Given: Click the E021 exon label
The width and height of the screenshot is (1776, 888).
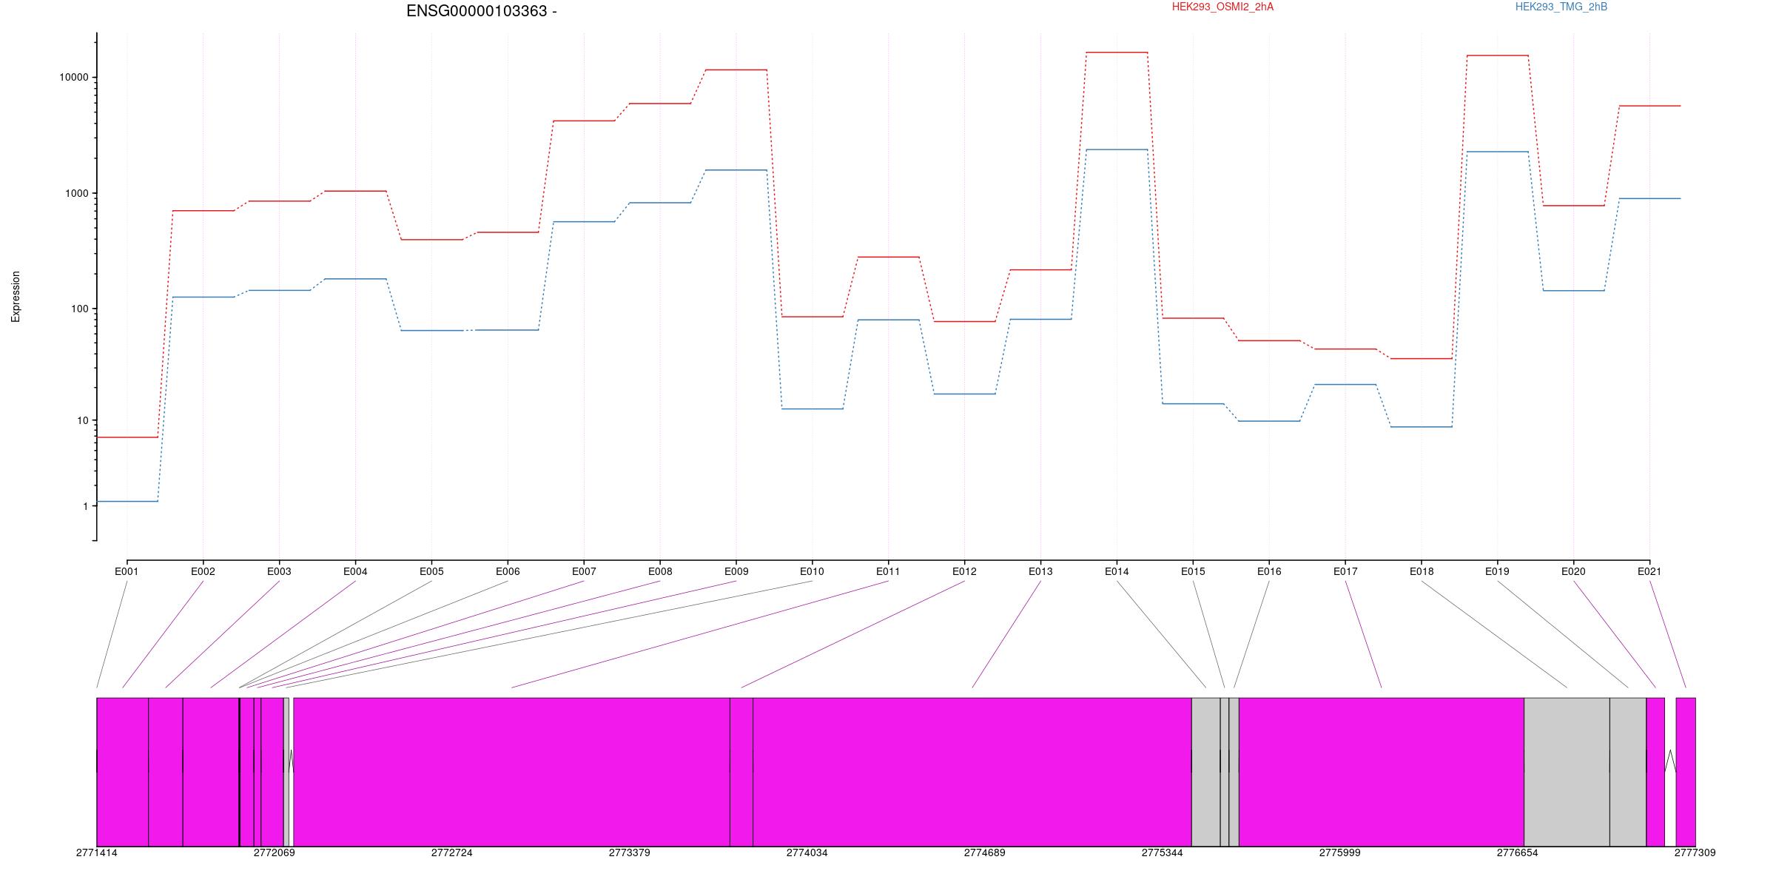Looking at the screenshot, I should (1649, 571).
